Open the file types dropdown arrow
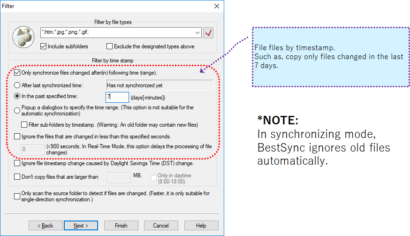This screenshot has height=236, width=410. pos(197,33)
